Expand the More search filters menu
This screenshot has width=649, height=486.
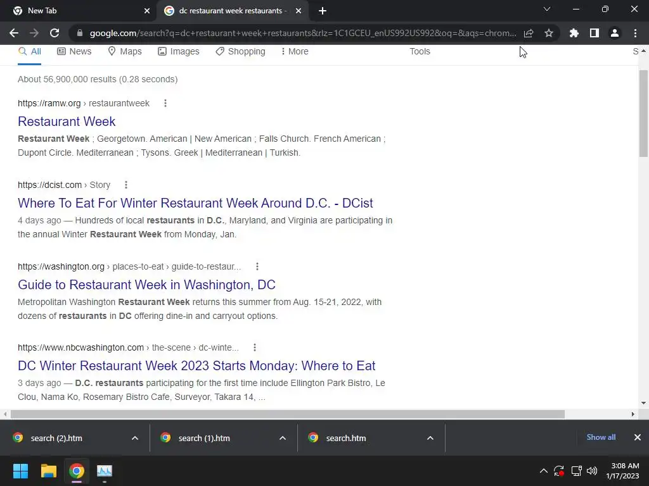[294, 51]
